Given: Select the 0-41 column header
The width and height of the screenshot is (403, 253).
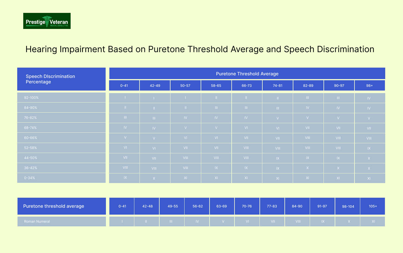Looking at the screenshot, I should click(x=124, y=85).
